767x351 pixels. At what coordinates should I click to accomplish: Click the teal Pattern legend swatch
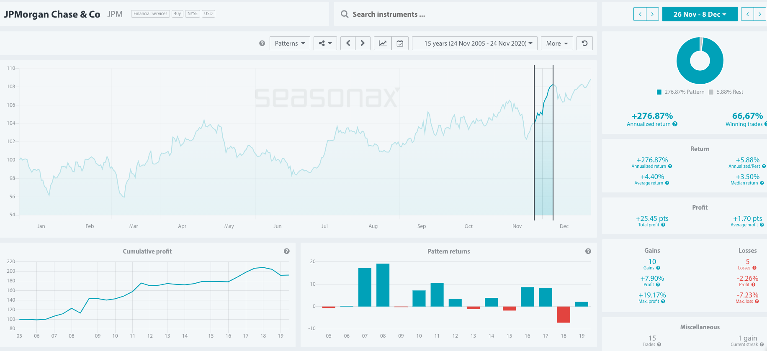[659, 92]
